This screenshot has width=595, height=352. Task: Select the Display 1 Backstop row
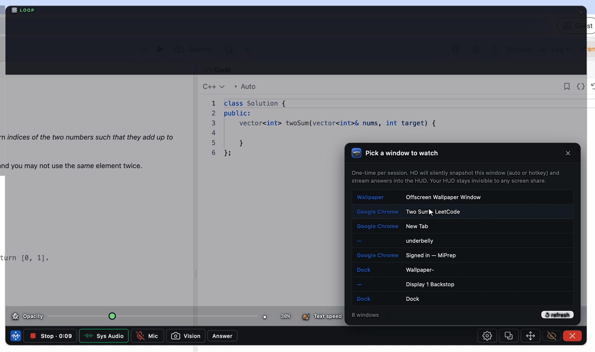(x=462, y=284)
